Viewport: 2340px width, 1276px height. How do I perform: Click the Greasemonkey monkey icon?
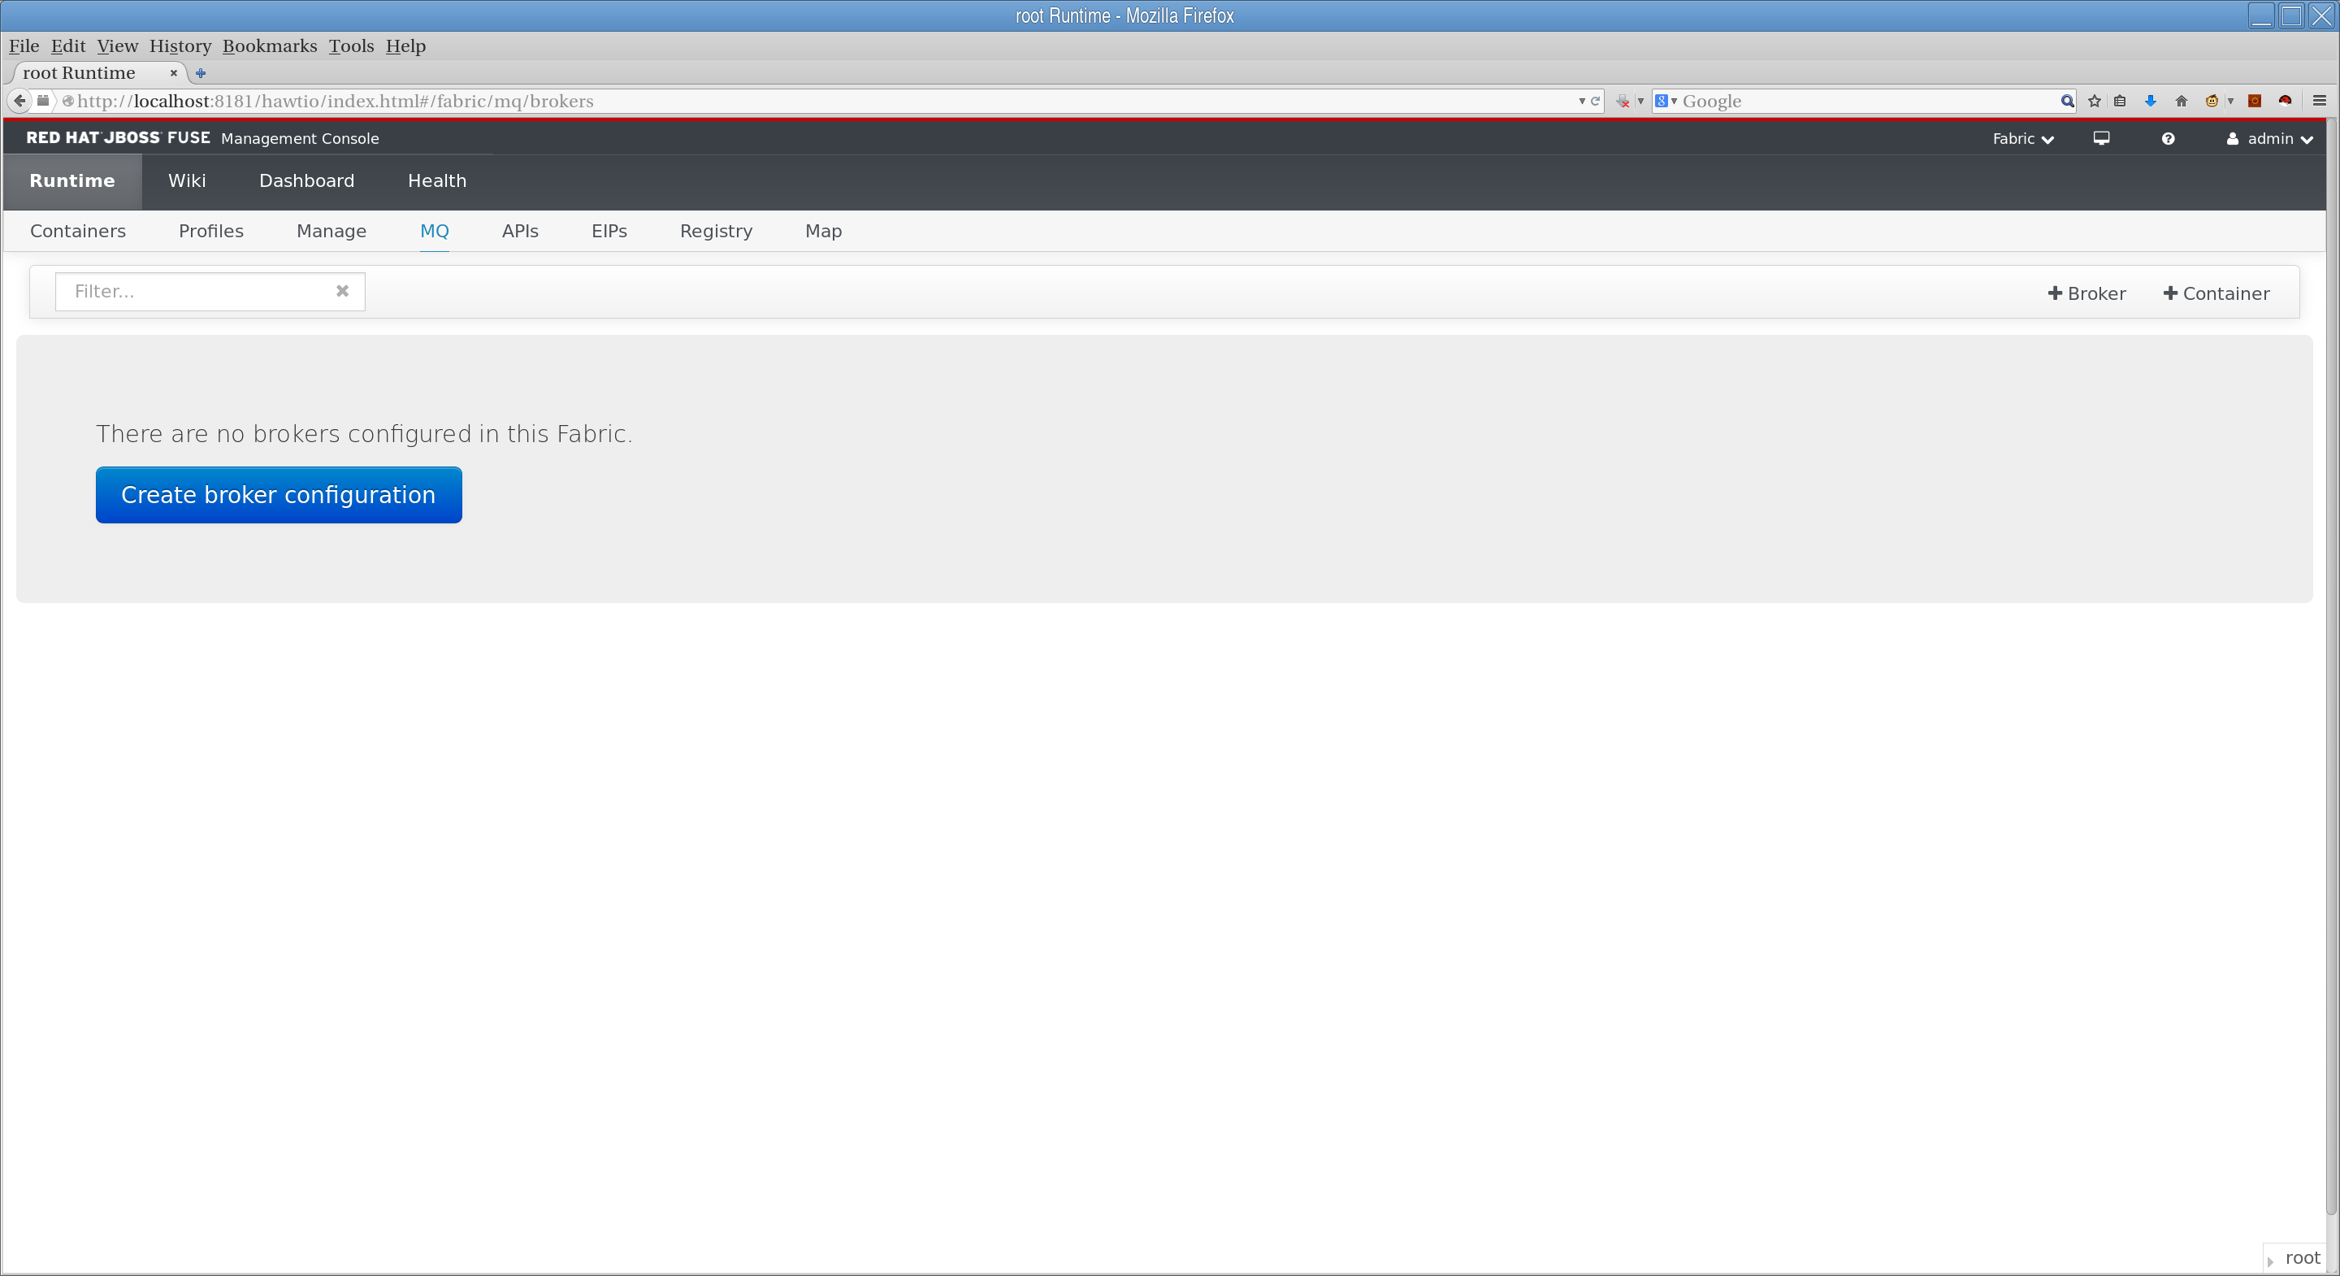pos(2211,101)
